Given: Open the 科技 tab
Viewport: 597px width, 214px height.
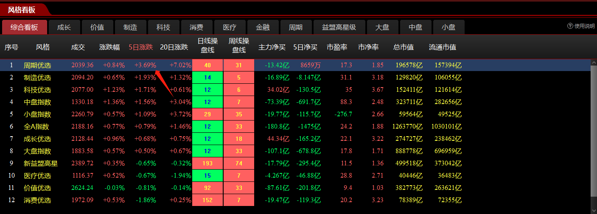Looking at the screenshot, I should (163, 27).
